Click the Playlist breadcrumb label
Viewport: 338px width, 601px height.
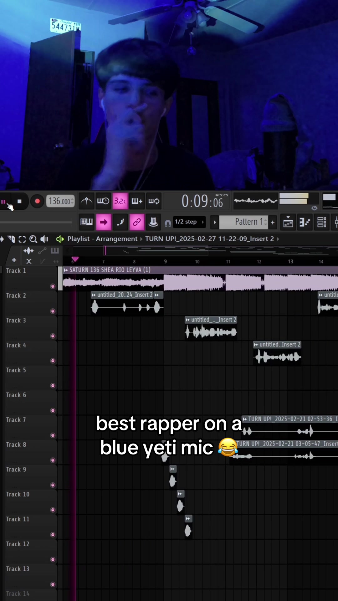pos(78,239)
